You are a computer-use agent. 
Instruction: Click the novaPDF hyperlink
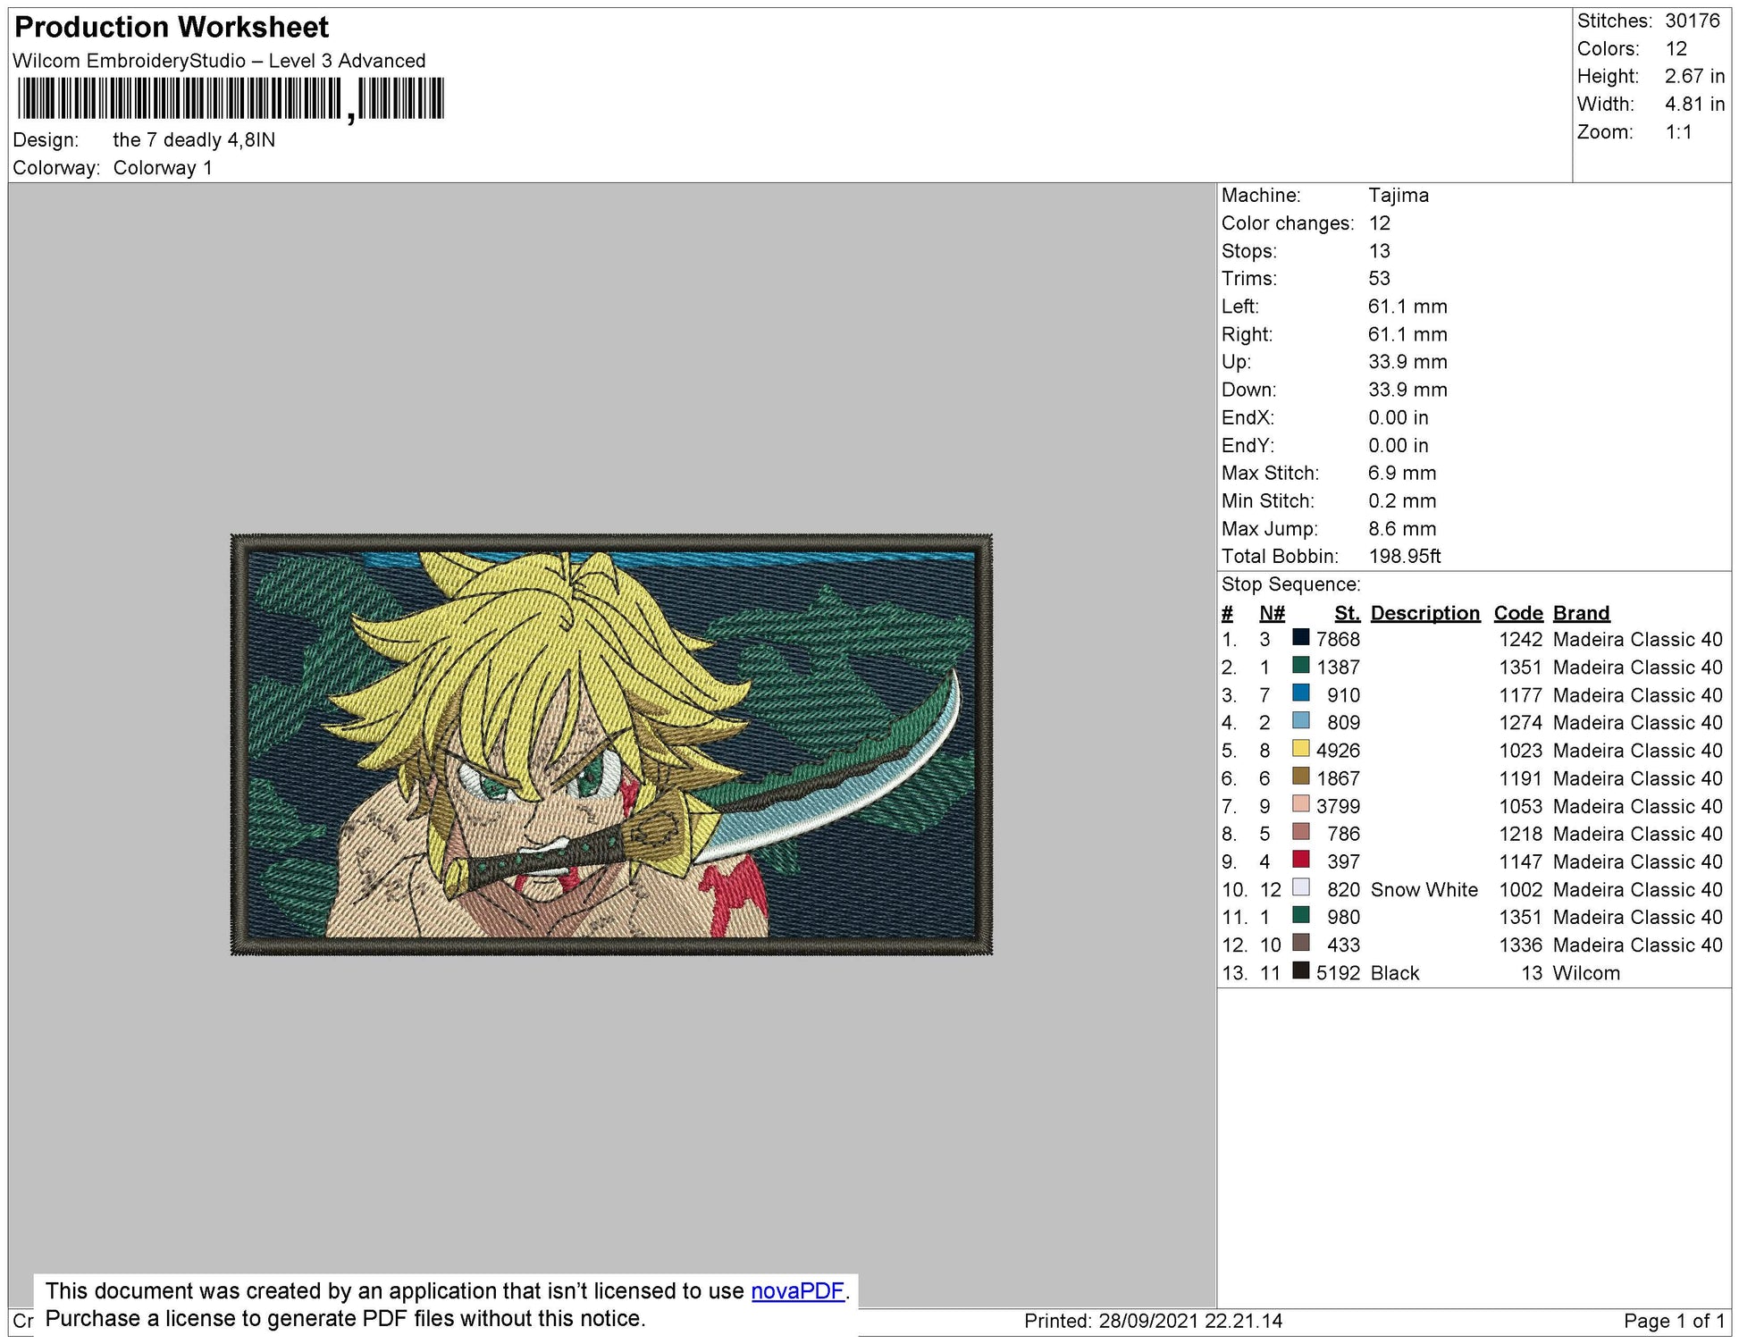pos(797,1290)
